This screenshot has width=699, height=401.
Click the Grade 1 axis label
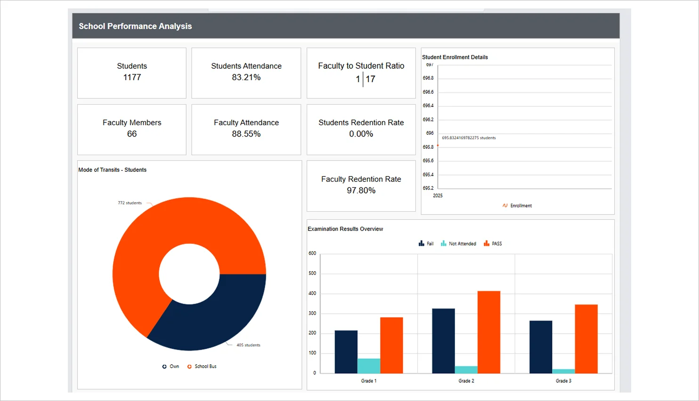click(369, 381)
